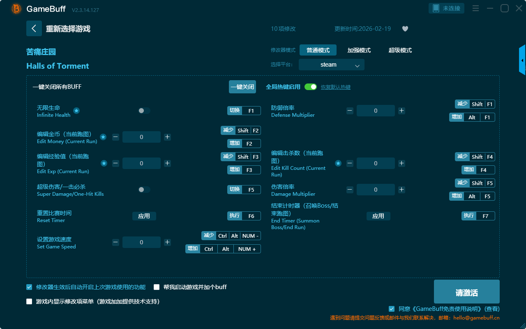This screenshot has width=526, height=329.
Task: Open the steam platform dropdown
Action: pyautogui.click(x=331, y=65)
